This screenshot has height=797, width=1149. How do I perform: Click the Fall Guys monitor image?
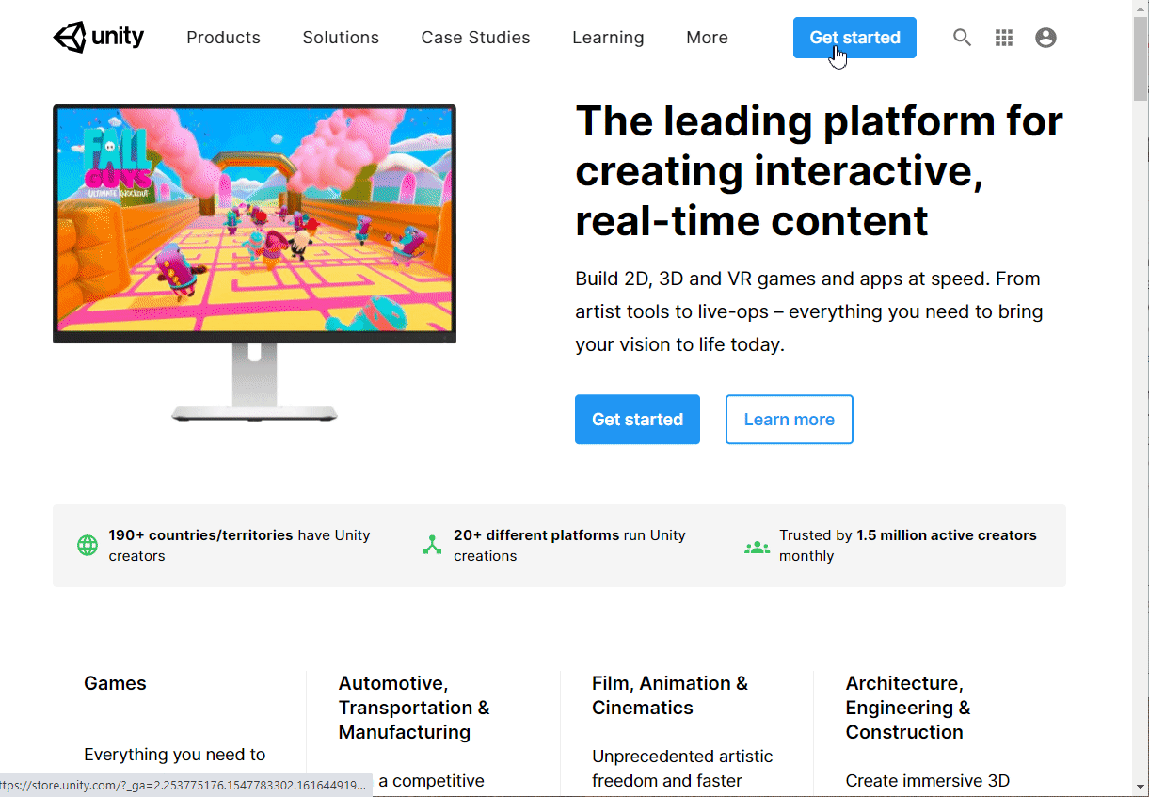pos(254,263)
